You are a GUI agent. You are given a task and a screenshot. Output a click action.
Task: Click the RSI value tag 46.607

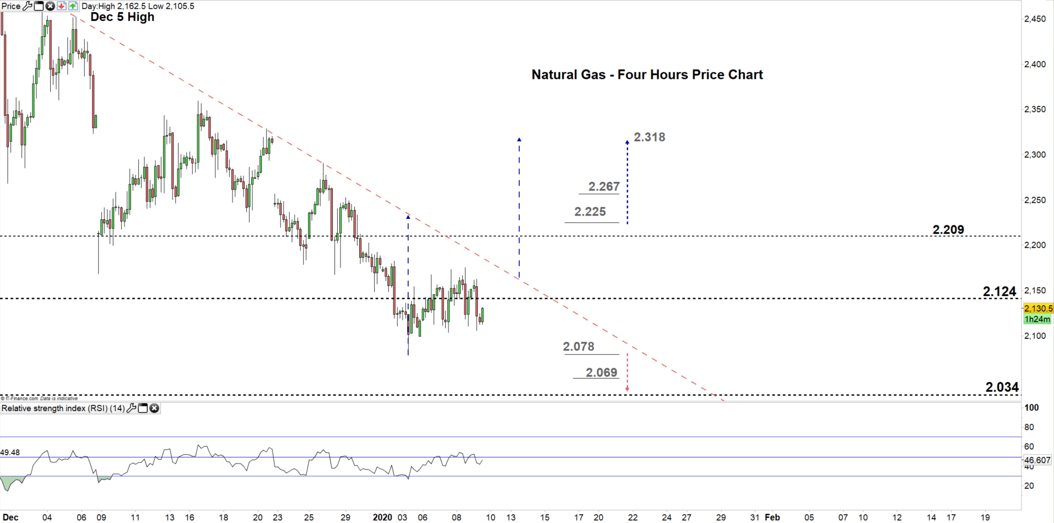point(1037,460)
